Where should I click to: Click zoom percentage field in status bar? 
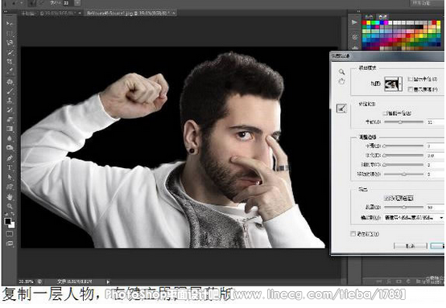click(x=26, y=282)
